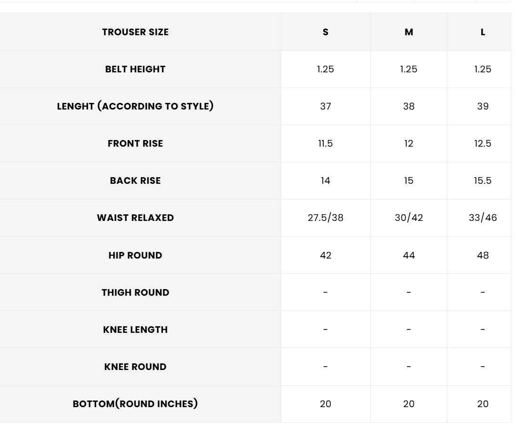Select the S size column header
517x430 pixels.
coord(326,32)
